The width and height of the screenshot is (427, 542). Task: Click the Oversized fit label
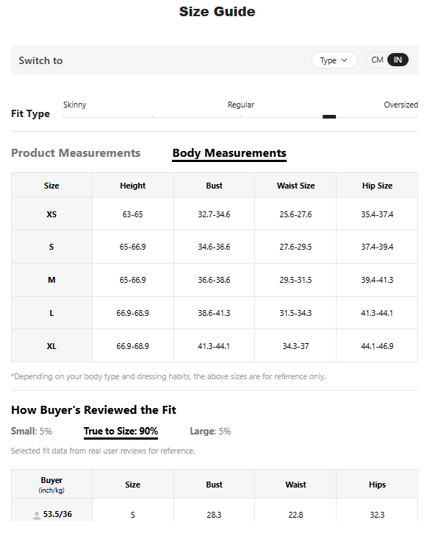(401, 105)
